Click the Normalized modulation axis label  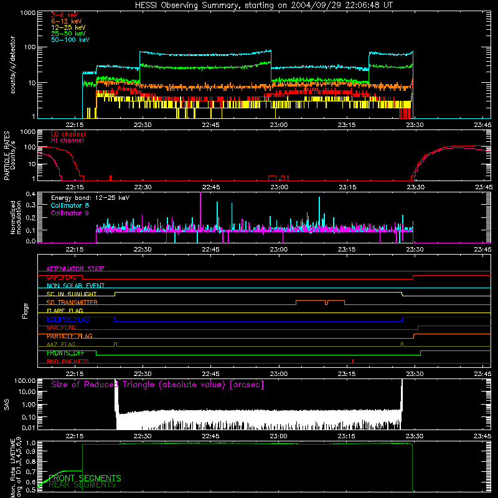pos(16,217)
